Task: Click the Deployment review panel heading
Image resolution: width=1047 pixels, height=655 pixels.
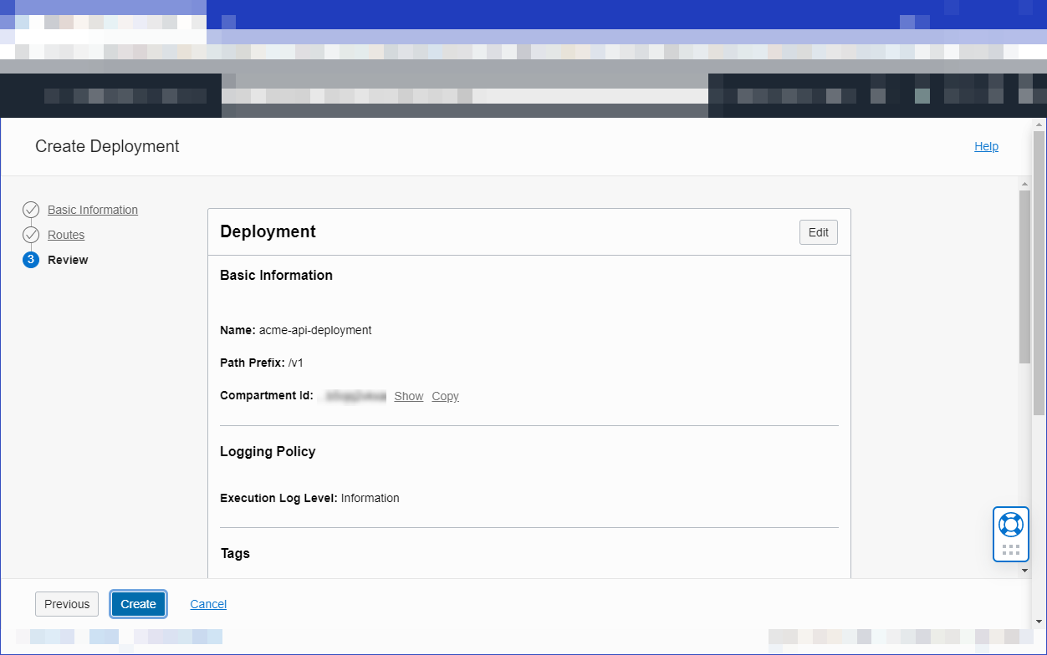Action: tap(268, 231)
